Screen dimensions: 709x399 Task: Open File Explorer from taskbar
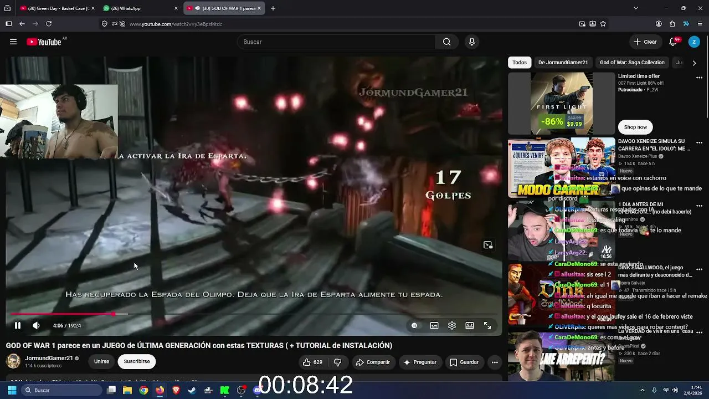127,390
